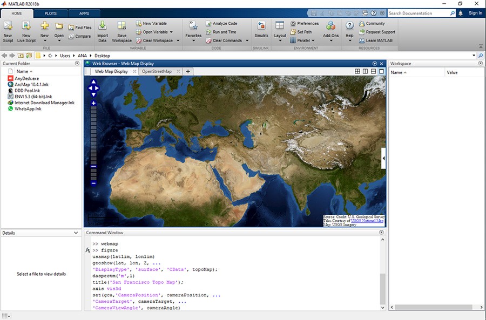Screen dimensions: 486x320
Task: Open Simulink from the toolstrip
Action: click(261, 26)
